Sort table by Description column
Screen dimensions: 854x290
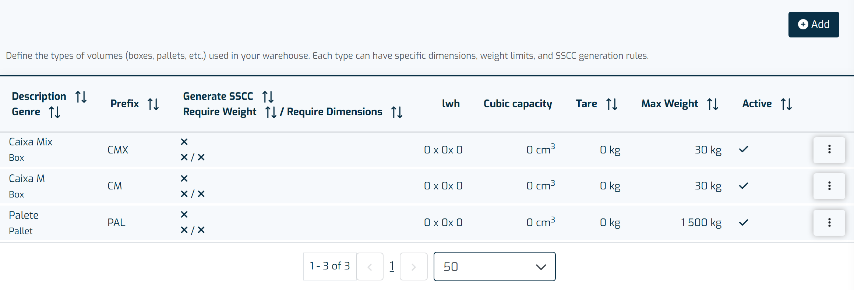point(81,97)
